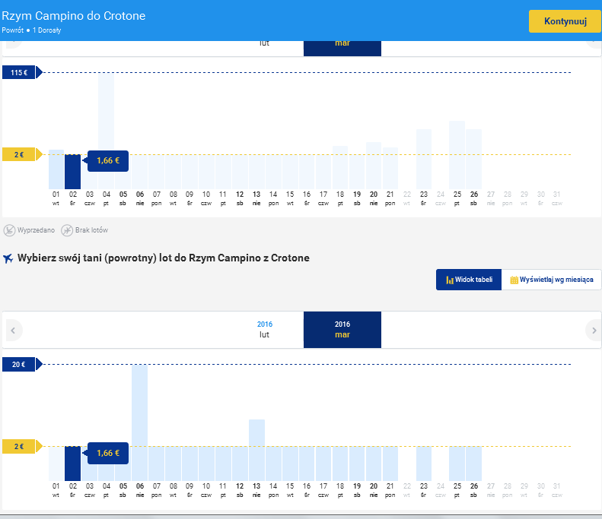Image resolution: width=602 pixels, height=519 pixels.
Task: Select outbound bar for 26 sb
Action: [x=474, y=159]
